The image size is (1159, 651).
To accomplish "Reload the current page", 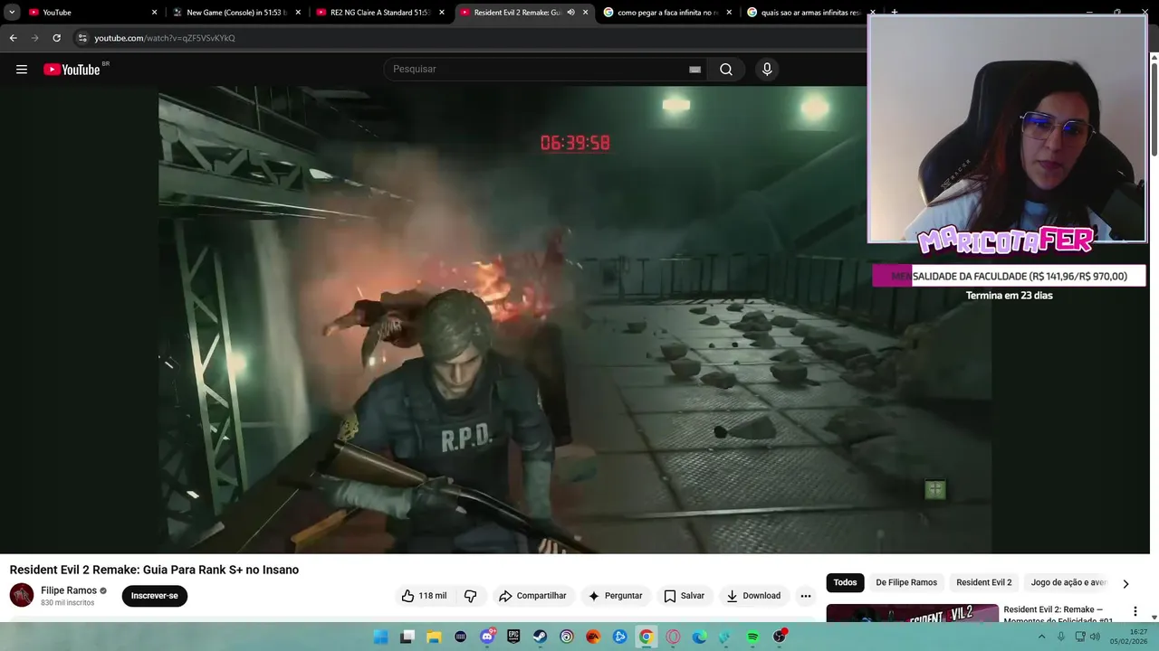I will click(56, 38).
